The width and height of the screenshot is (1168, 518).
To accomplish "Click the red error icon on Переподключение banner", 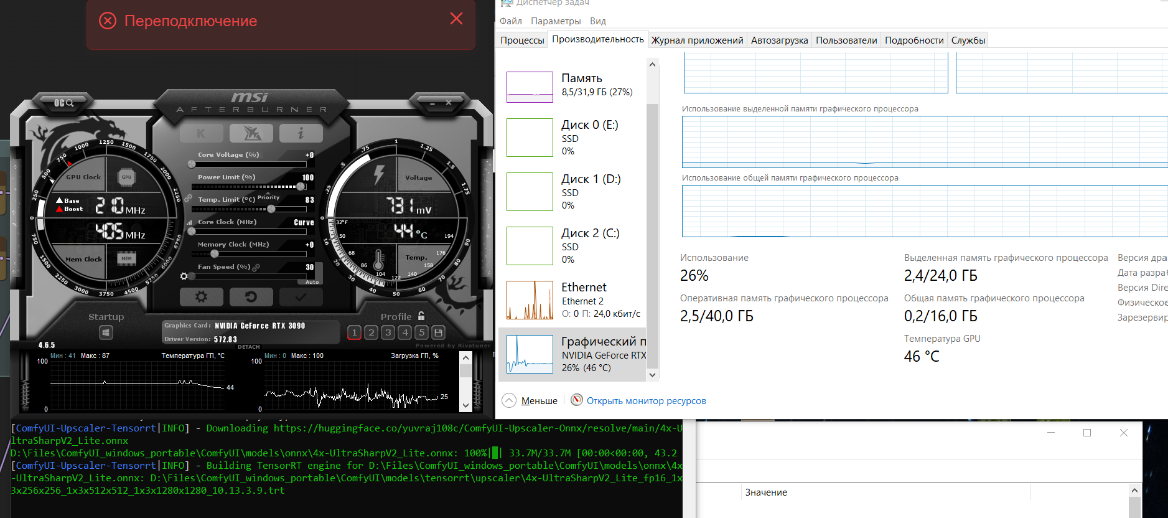I will pos(108,21).
